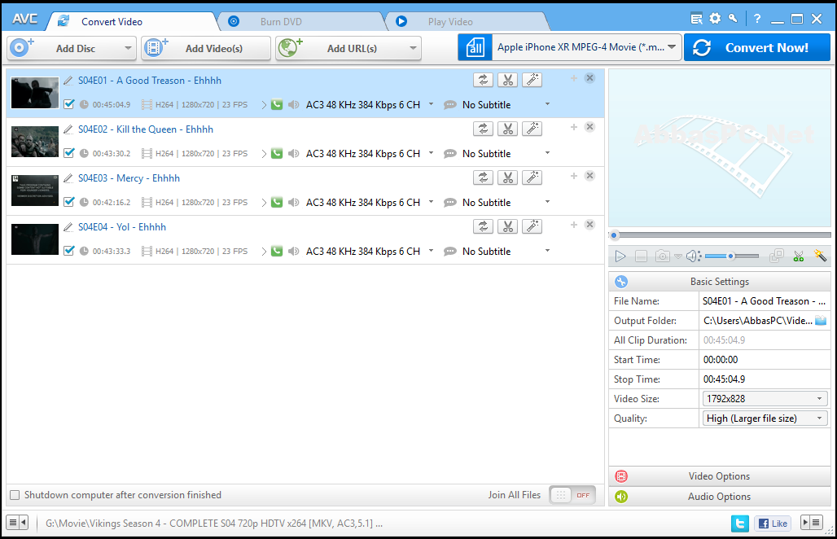Viewport: 837px width, 539px height.
Task: Click the convert icon for S04E03 Mercy
Action: (x=483, y=177)
